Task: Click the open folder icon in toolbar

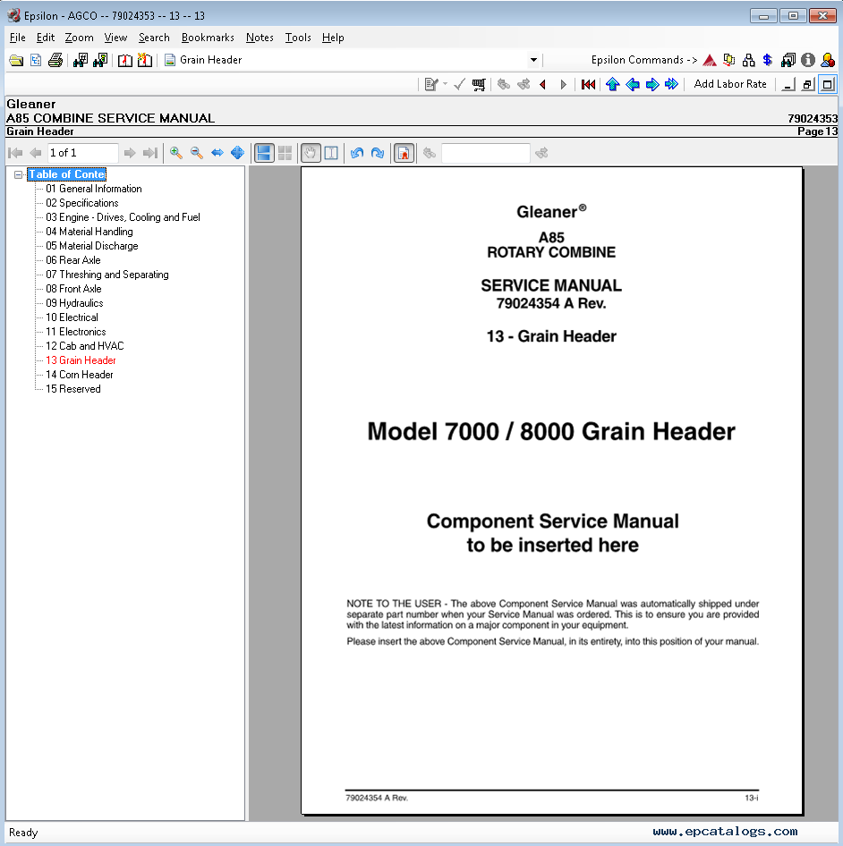Action: coord(16,60)
